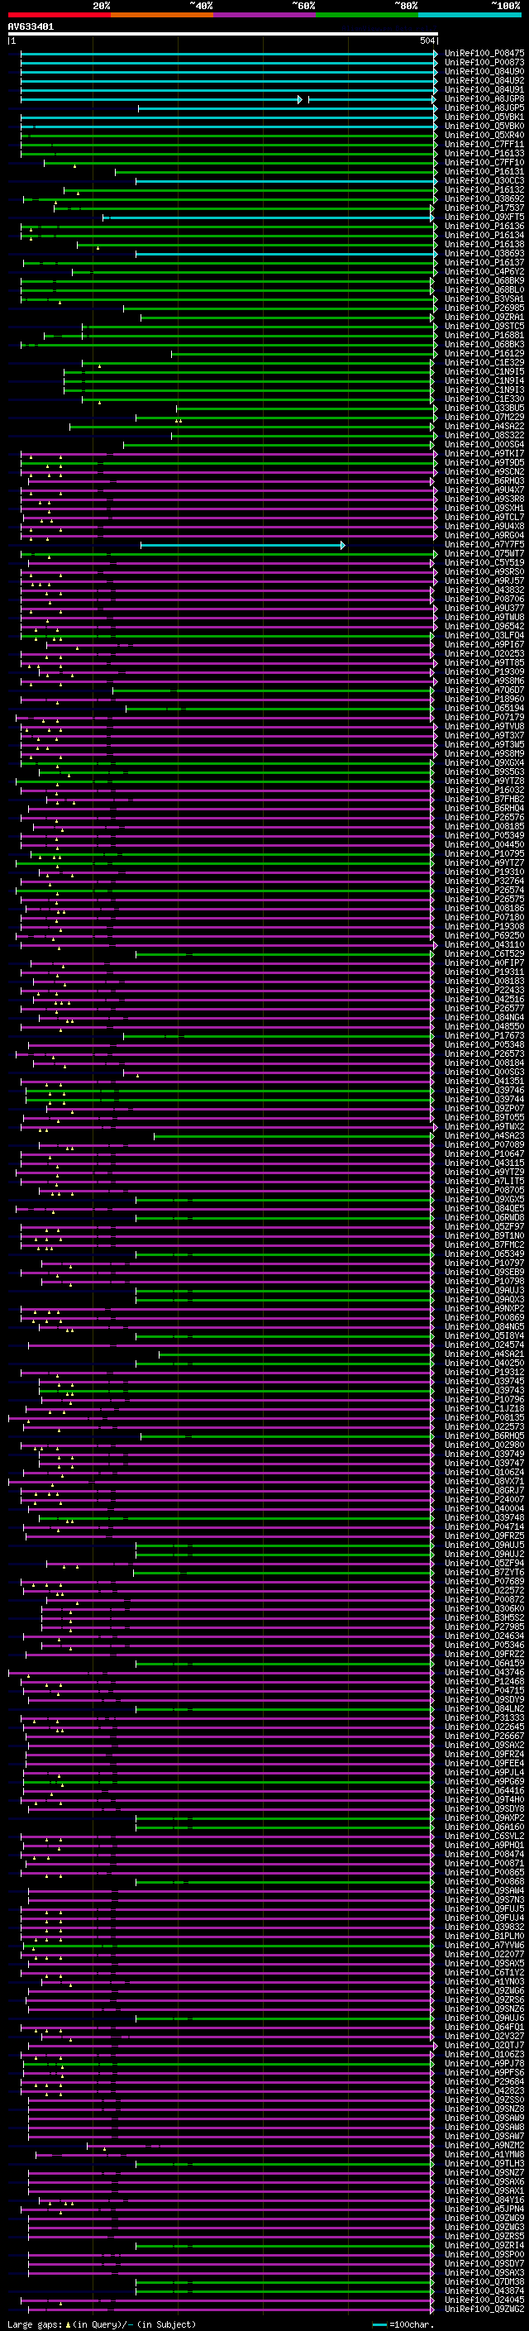Select label UniRef100_Q30CC3

coord(484,181)
